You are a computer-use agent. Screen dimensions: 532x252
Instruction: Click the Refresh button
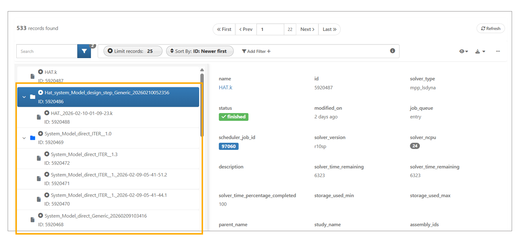point(490,28)
